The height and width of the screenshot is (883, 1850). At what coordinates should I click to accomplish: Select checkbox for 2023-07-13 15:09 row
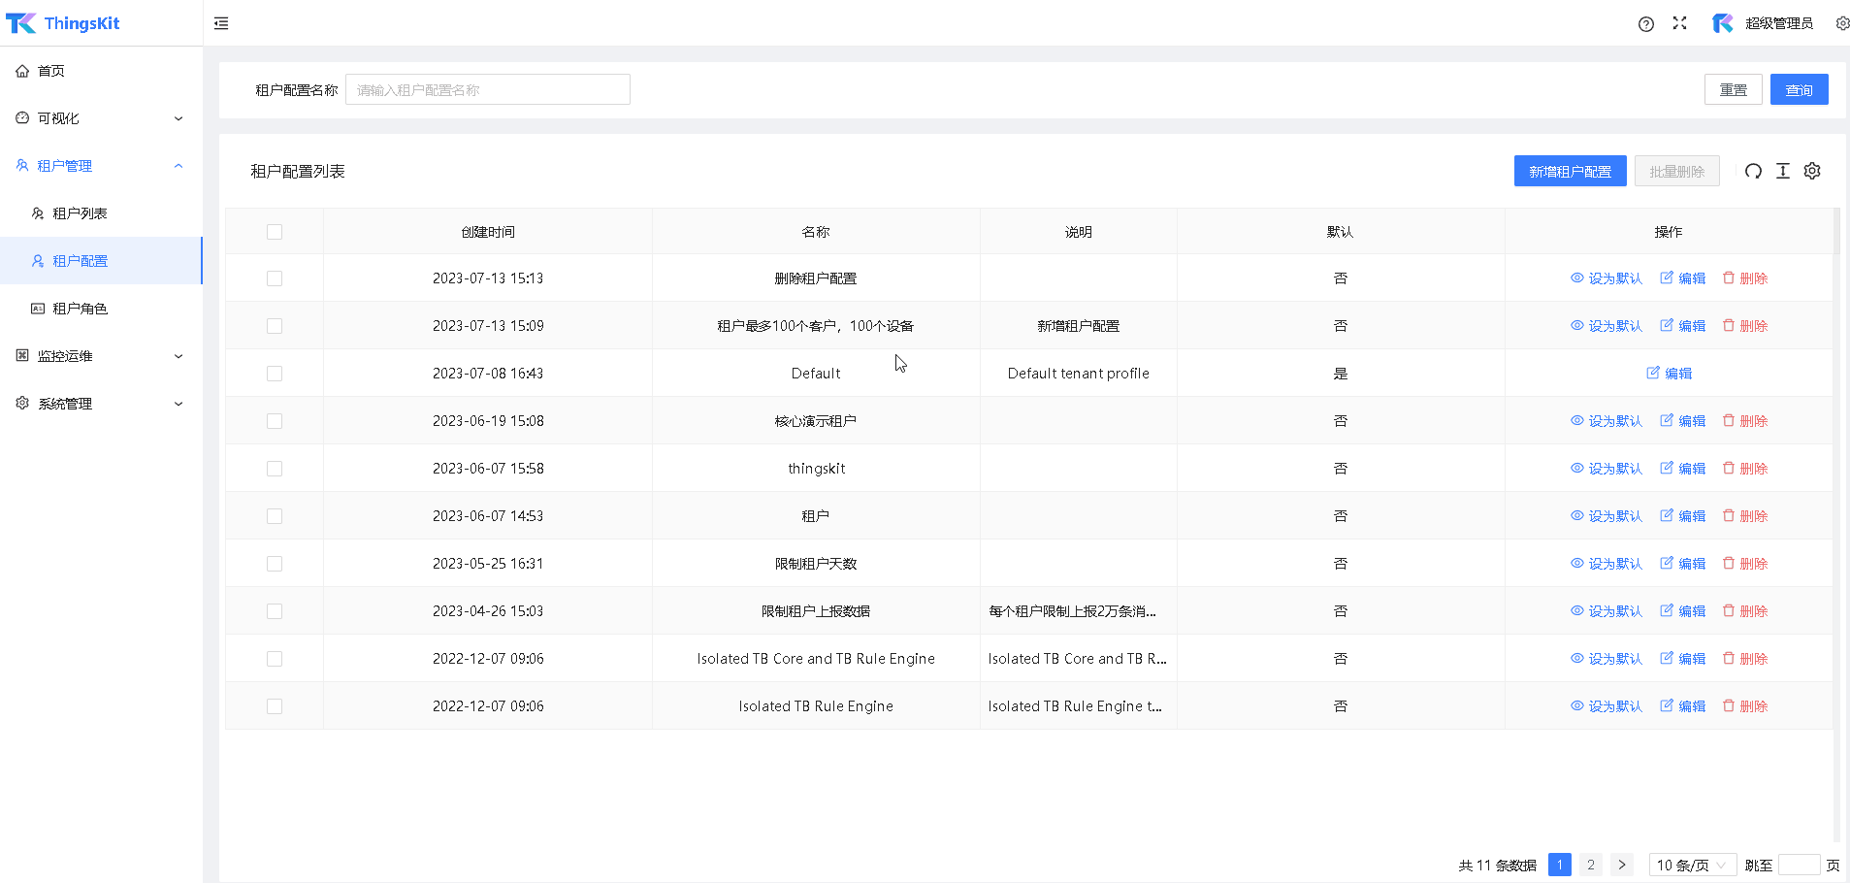coord(275,326)
